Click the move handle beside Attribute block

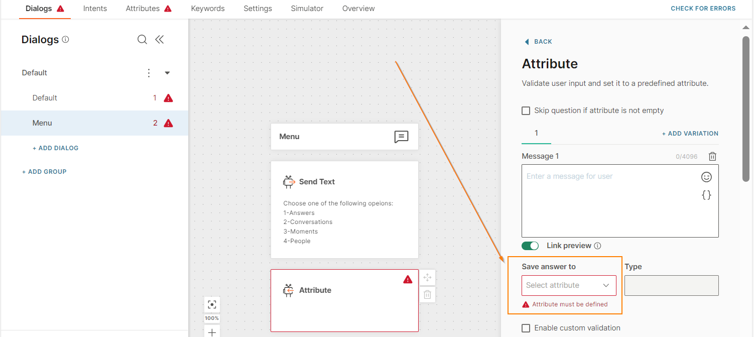(427, 277)
